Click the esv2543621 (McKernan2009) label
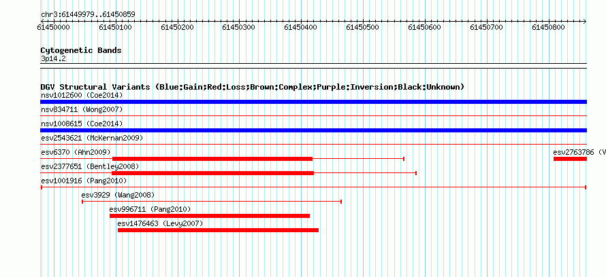606x277 pixels. coord(92,138)
